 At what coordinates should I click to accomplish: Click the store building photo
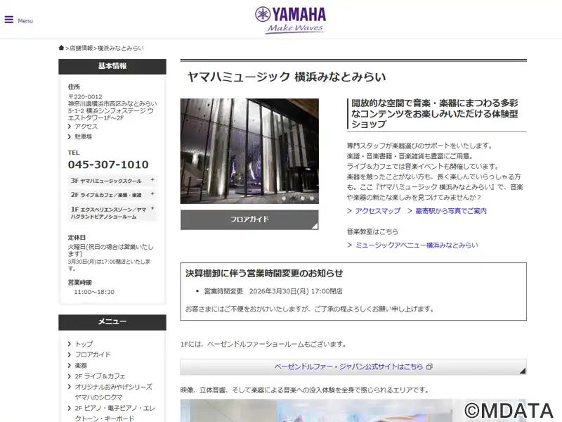[x=249, y=151]
